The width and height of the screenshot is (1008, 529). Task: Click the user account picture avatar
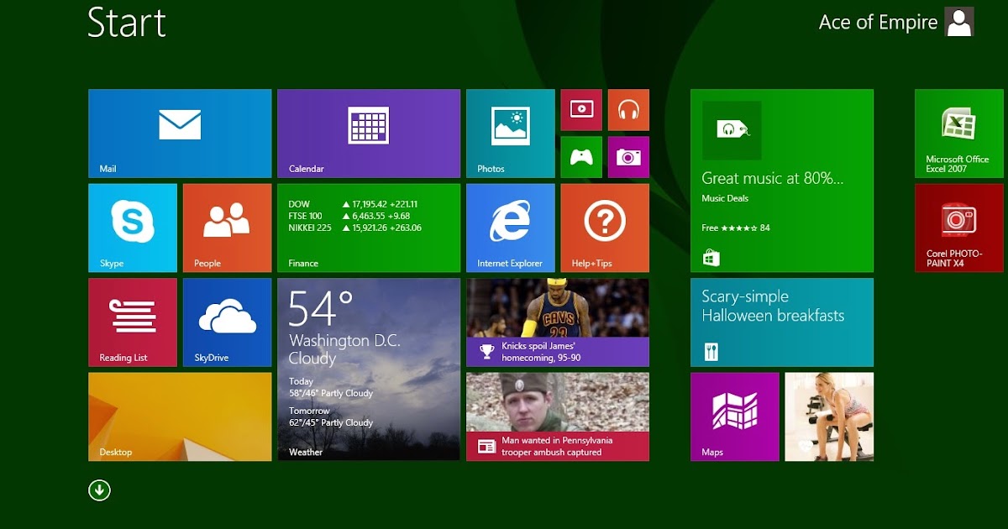click(x=959, y=21)
